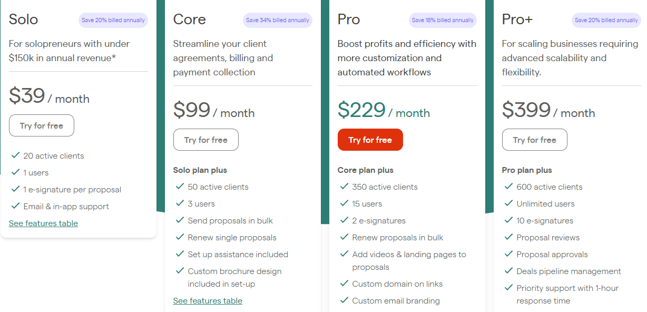Start a free trial of the Solo plan
This screenshot has width=647, height=312.
point(41,125)
